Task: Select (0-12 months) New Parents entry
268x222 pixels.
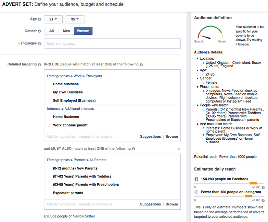Action: click(x=75, y=168)
